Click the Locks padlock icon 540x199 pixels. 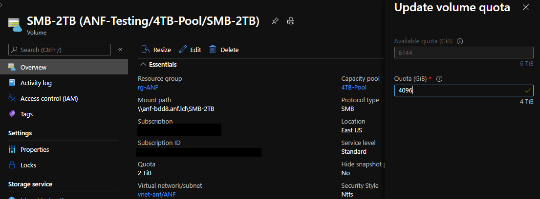point(12,165)
